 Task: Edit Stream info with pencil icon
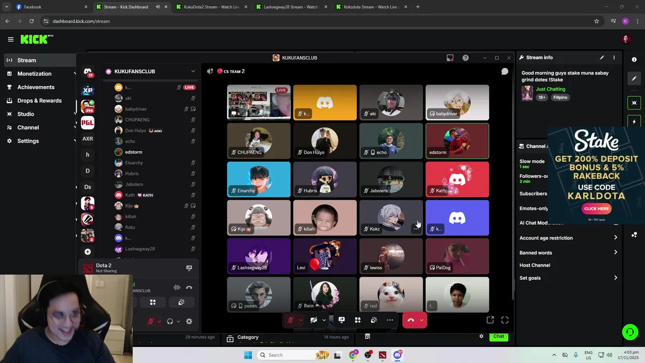(x=602, y=57)
